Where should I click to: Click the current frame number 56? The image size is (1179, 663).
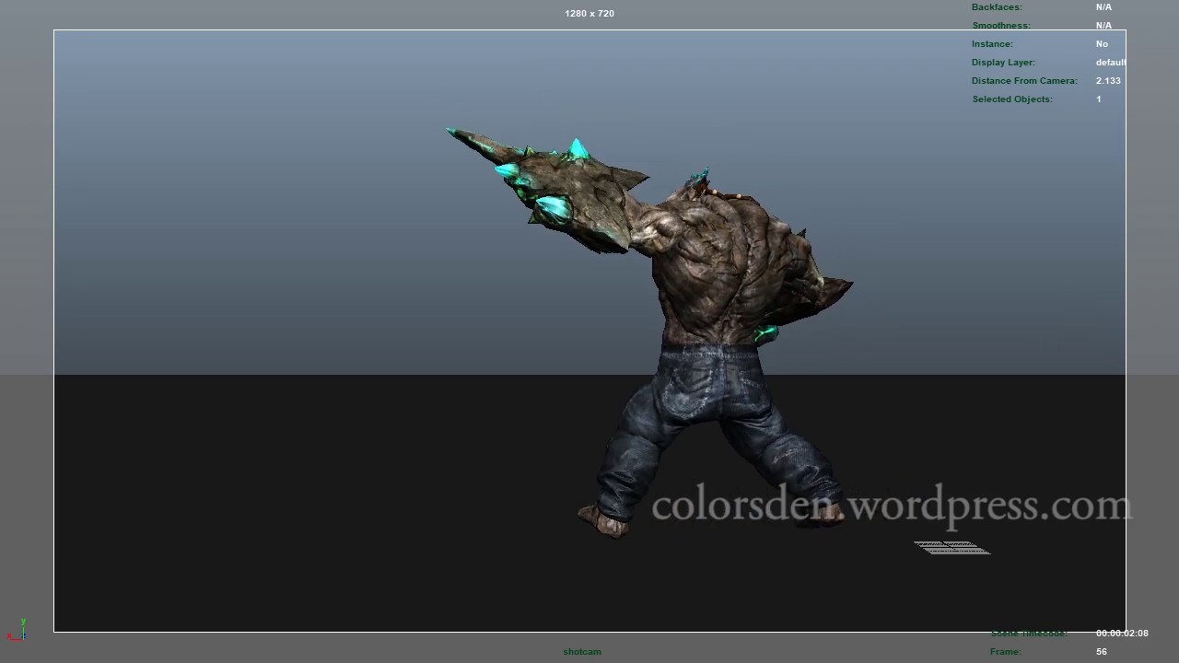coord(1102,652)
